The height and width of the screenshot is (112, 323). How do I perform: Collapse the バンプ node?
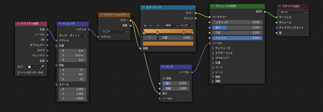coord(163,67)
